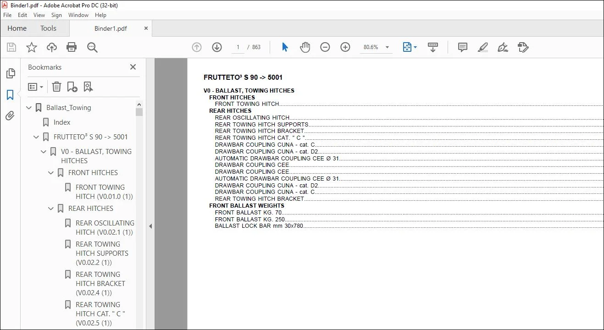Click DRAWBAR COUPLING CUNA - cat. D2 first entry

pos(266,151)
